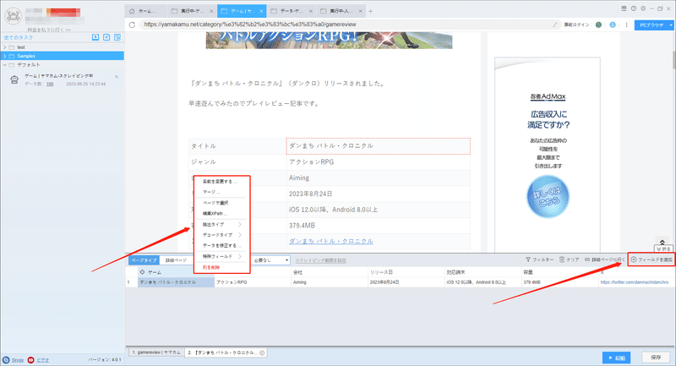Expand the 特殊フィールド submenu
Screen dimensions: 676x366
(221, 256)
